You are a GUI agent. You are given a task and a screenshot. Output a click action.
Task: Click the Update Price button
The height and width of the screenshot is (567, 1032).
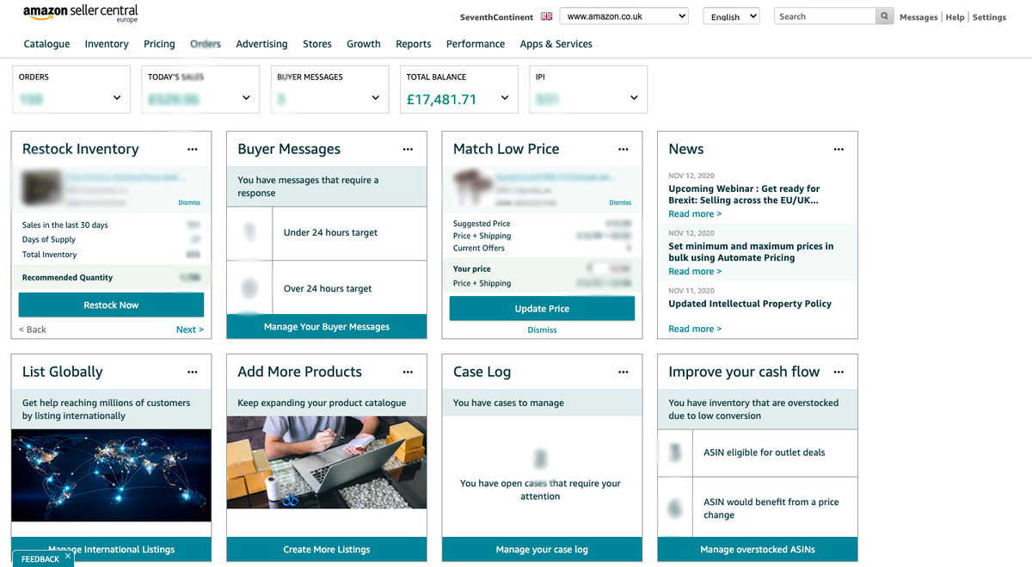coord(542,309)
